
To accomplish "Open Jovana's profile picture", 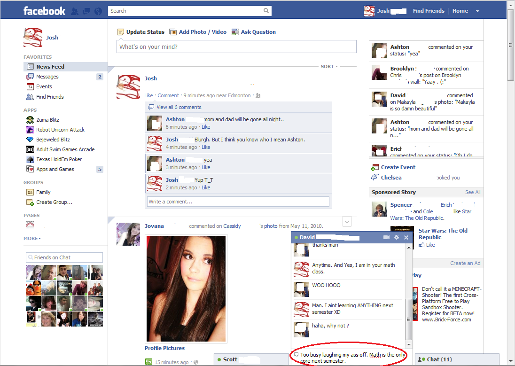I will (128, 234).
